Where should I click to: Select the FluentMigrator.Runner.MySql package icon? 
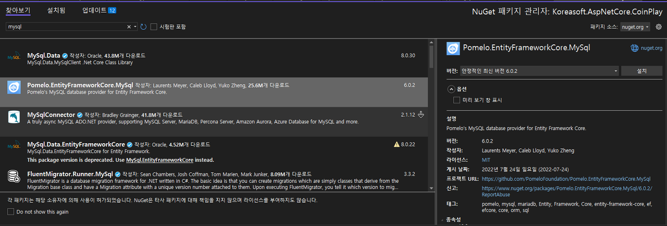[x=14, y=177]
